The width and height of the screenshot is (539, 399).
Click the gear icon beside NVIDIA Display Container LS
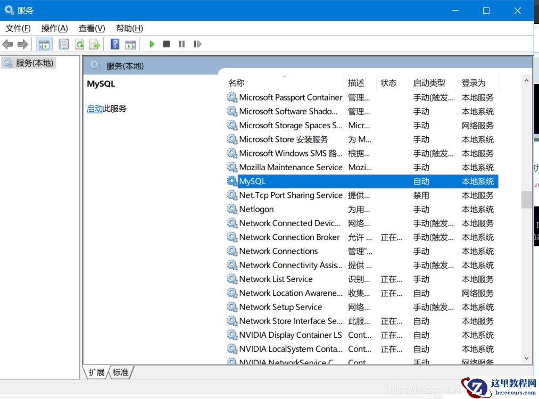[232, 335]
